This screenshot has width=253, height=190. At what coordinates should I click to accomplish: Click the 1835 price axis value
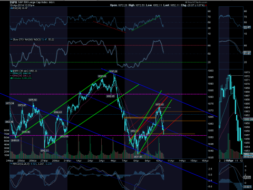[x=211, y=157]
